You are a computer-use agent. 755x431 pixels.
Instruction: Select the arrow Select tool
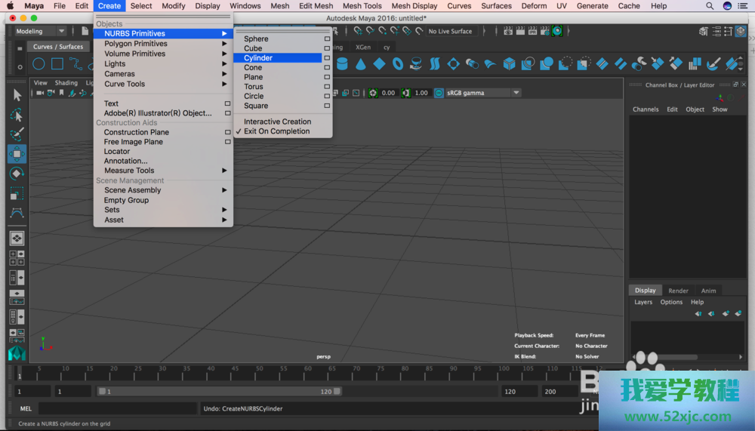(x=17, y=96)
